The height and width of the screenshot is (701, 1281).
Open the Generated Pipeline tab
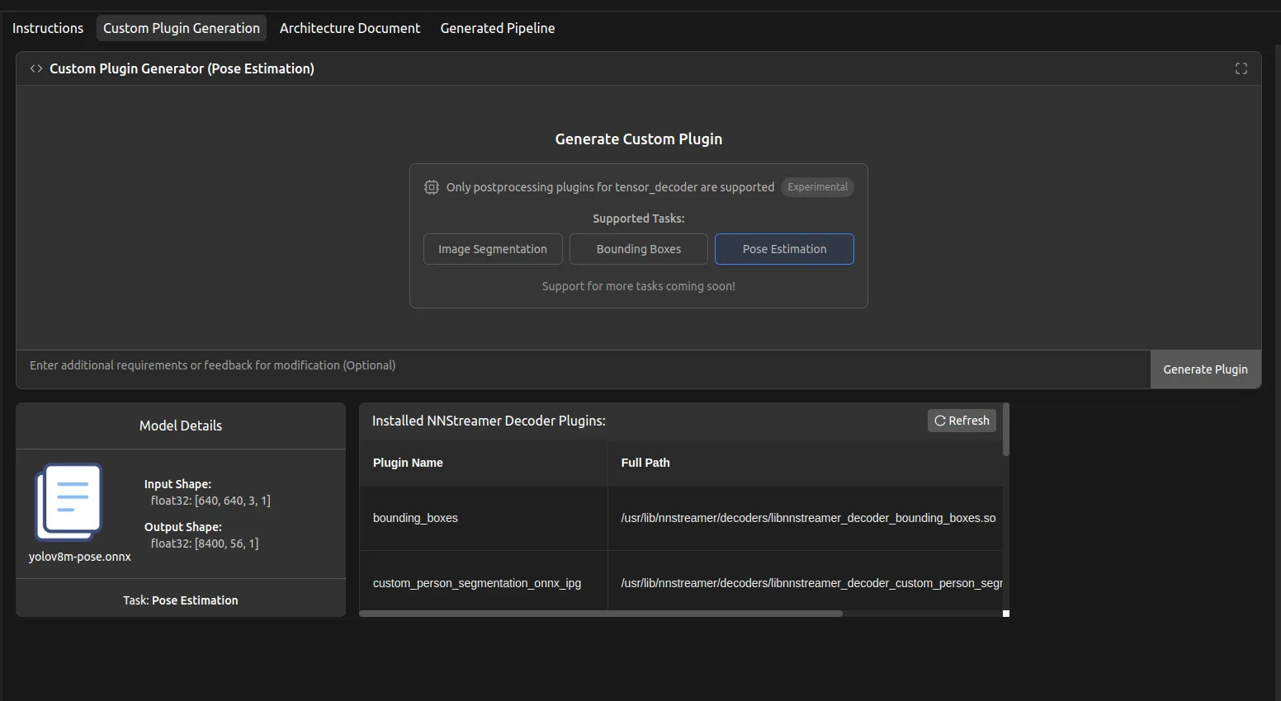click(x=498, y=28)
